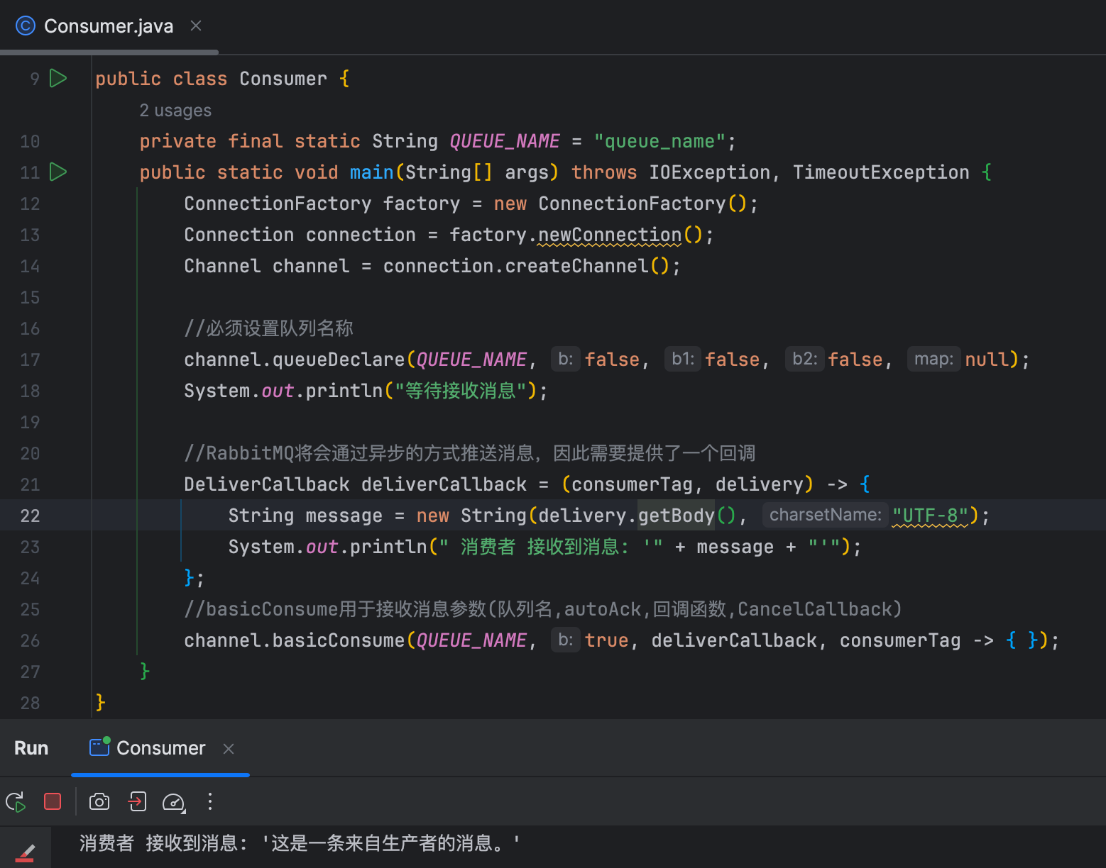Click the message variable on line 23
Screen dimensions: 1106x868
[735, 547]
